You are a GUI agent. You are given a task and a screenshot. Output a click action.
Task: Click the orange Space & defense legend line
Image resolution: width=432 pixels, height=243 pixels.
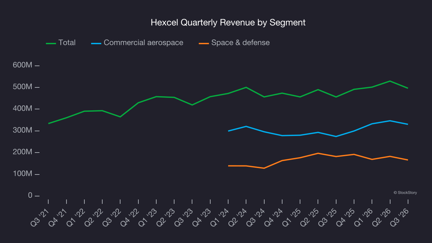click(x=204, y=43)
